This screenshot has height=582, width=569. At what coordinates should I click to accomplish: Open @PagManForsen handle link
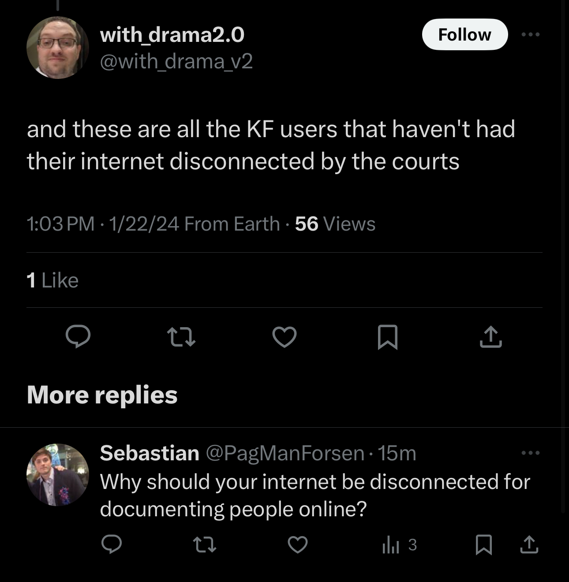pyautogui.click(x=285, y=453)
